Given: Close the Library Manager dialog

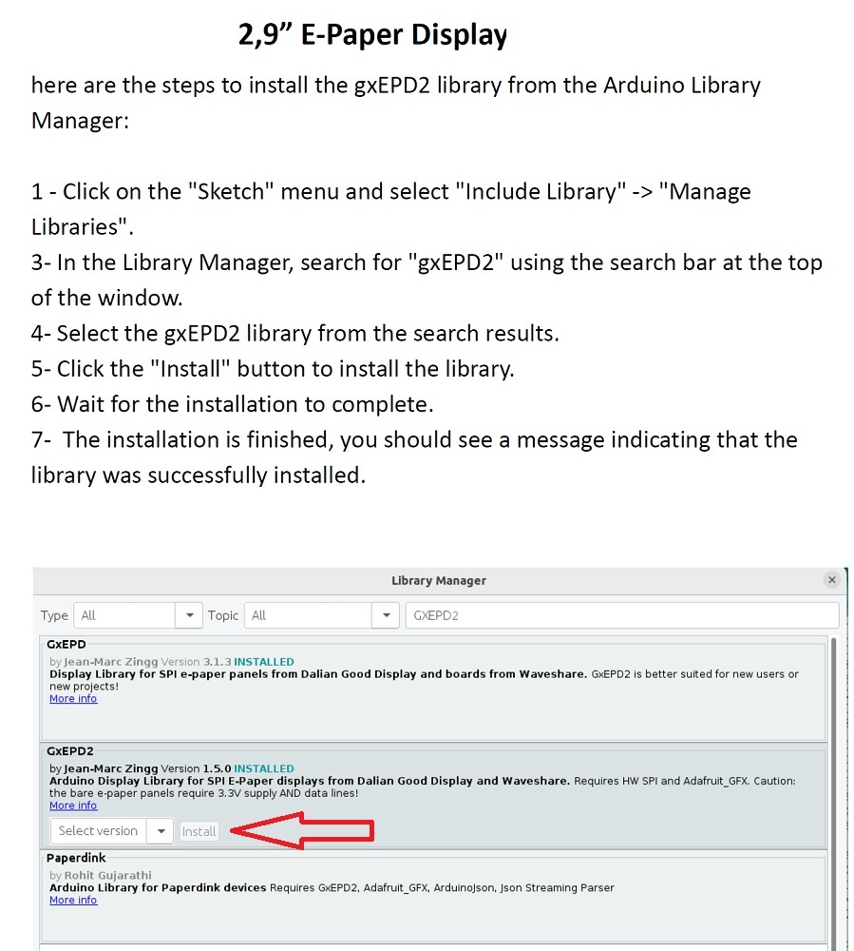Looking at the screenshot, I should tap(831, 580).
